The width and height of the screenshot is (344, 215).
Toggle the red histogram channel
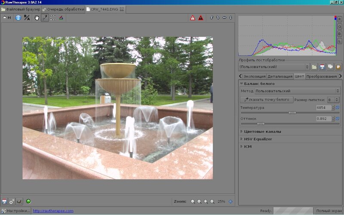(340, 18)
